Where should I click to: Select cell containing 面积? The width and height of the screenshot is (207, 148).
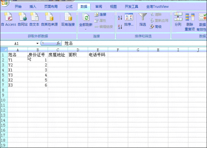(78, 55)
